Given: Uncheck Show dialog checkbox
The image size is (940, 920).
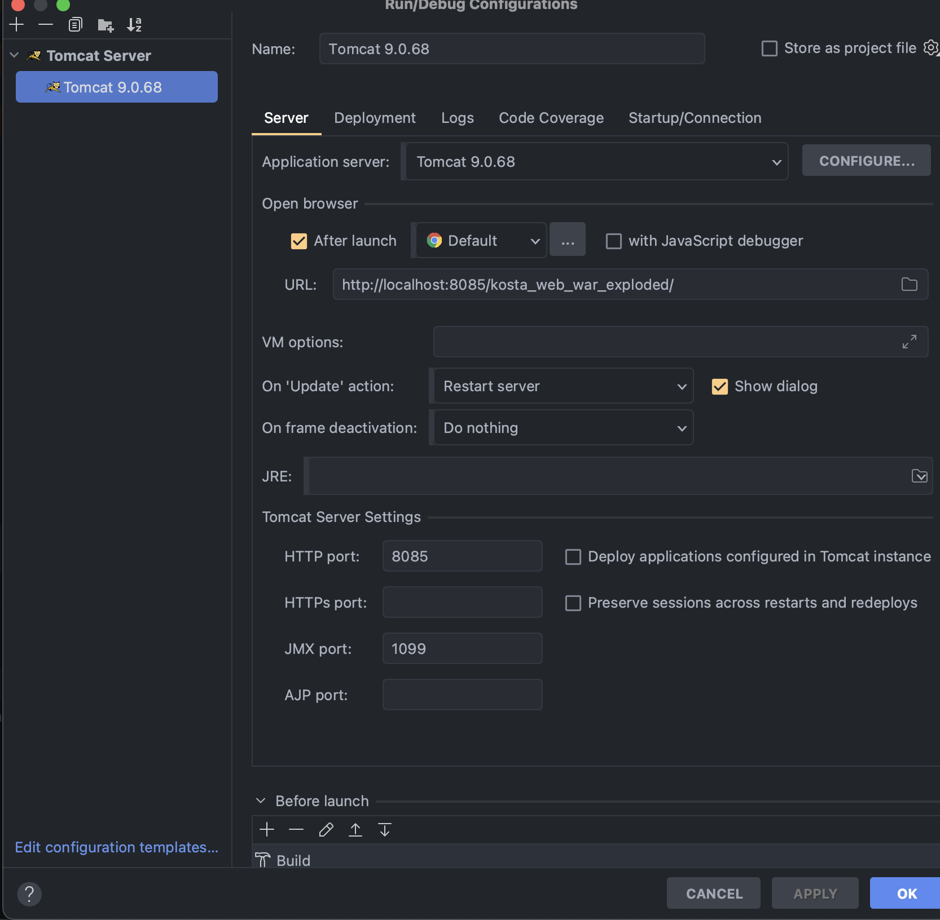Looking at the screenshot, I should pos(720,386).
